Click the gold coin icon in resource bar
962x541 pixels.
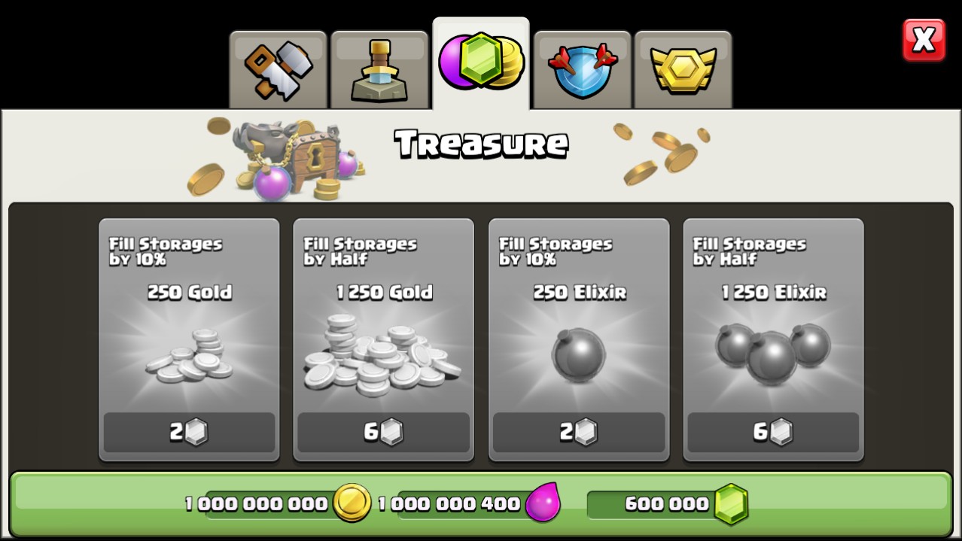click(x=352, y=503)
